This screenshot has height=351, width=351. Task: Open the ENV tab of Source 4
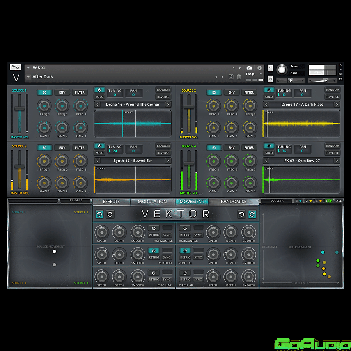coord(231,148)
